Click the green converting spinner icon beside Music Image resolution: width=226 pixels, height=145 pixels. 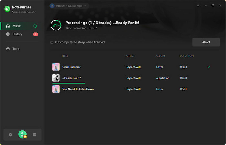tap(35, 26)
